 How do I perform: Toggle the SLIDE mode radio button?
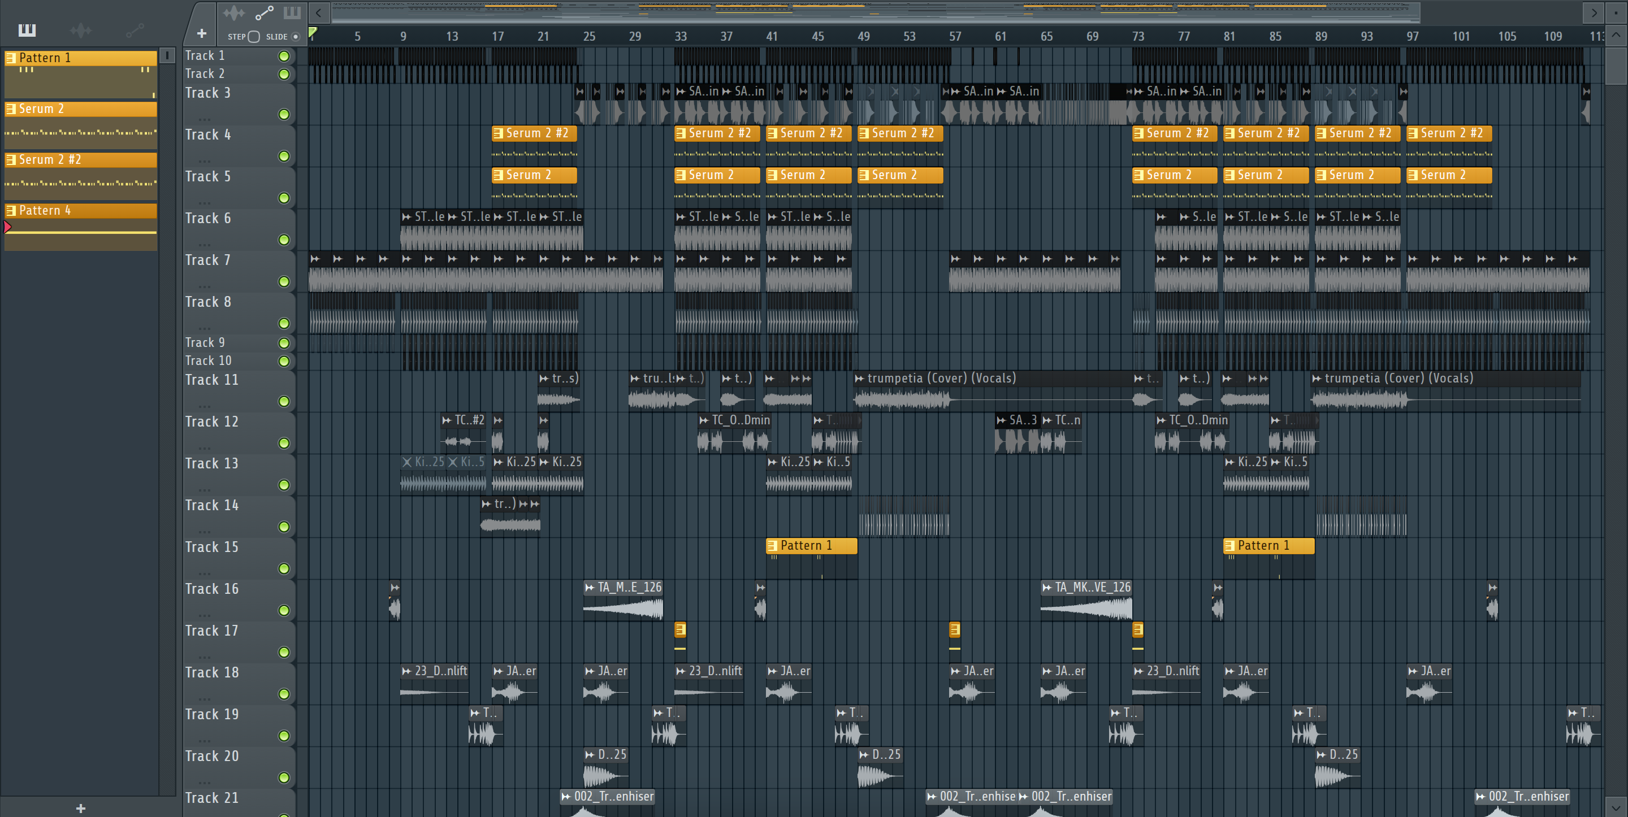click(x=295, y=37)
